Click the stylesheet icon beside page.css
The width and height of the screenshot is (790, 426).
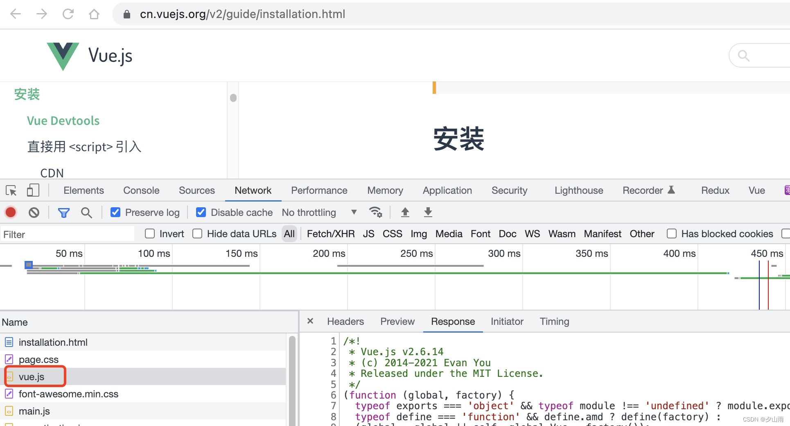tap(9, 359)
